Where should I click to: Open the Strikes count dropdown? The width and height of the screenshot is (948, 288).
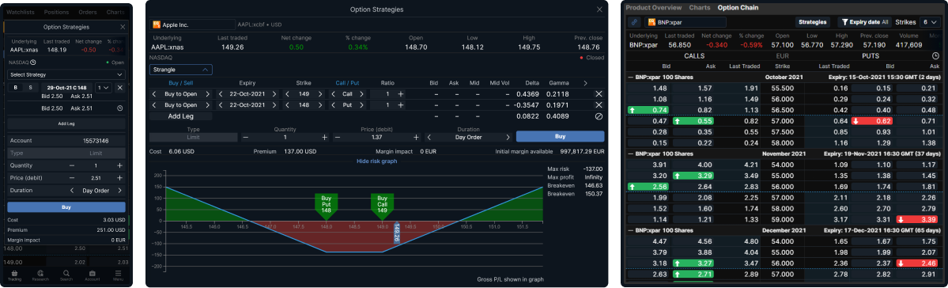(x=929, y=22)
